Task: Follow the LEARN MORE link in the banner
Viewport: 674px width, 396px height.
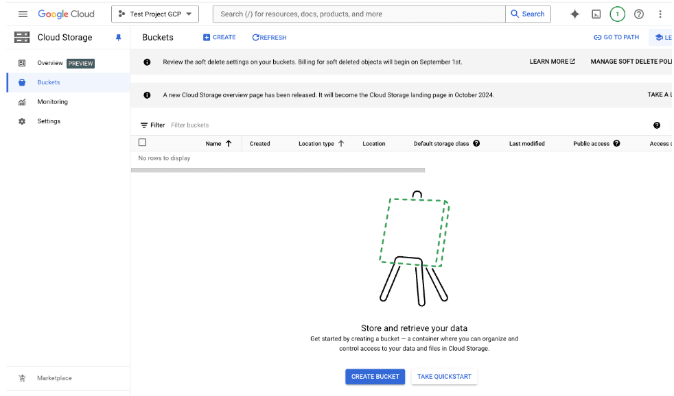Action: click(552, 62)
